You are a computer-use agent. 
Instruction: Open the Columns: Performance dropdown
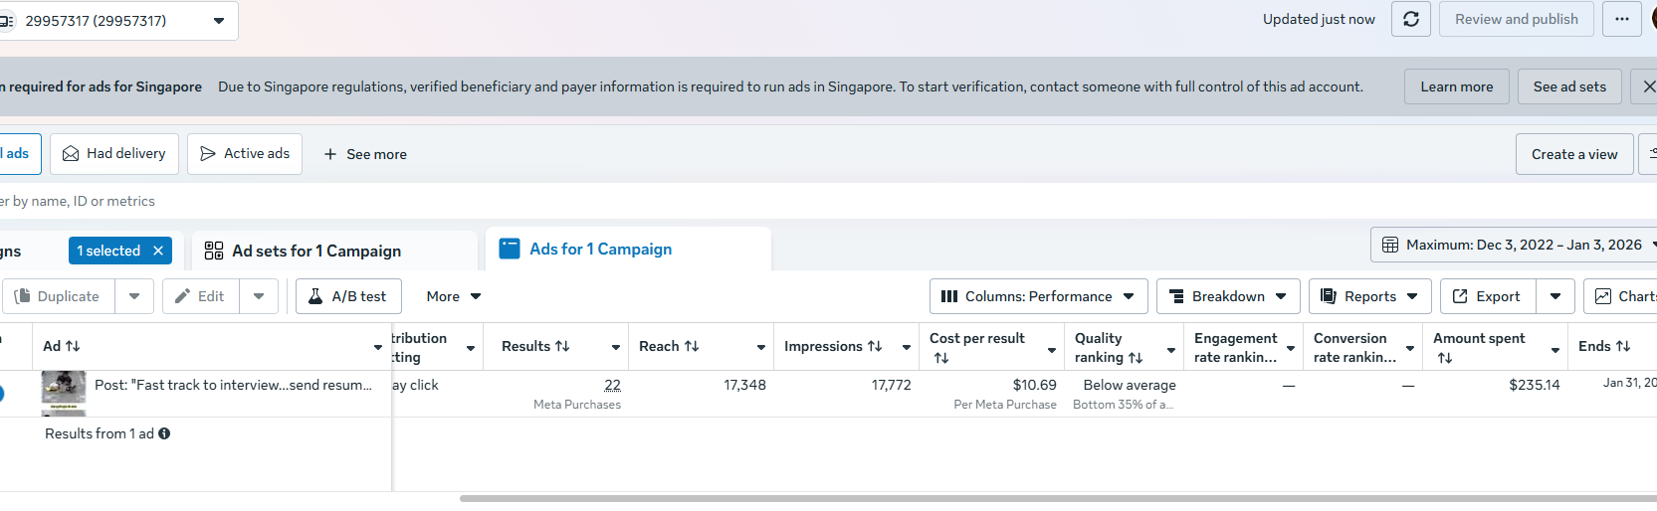(1038, 296)
